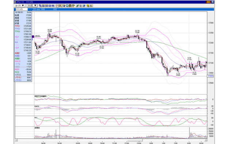Viewport: 228px width, 144px height.
Task: Close the chart window
Action: click(213, 2)
